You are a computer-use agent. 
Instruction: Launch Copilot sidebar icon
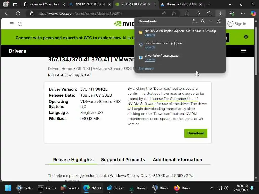253,13
